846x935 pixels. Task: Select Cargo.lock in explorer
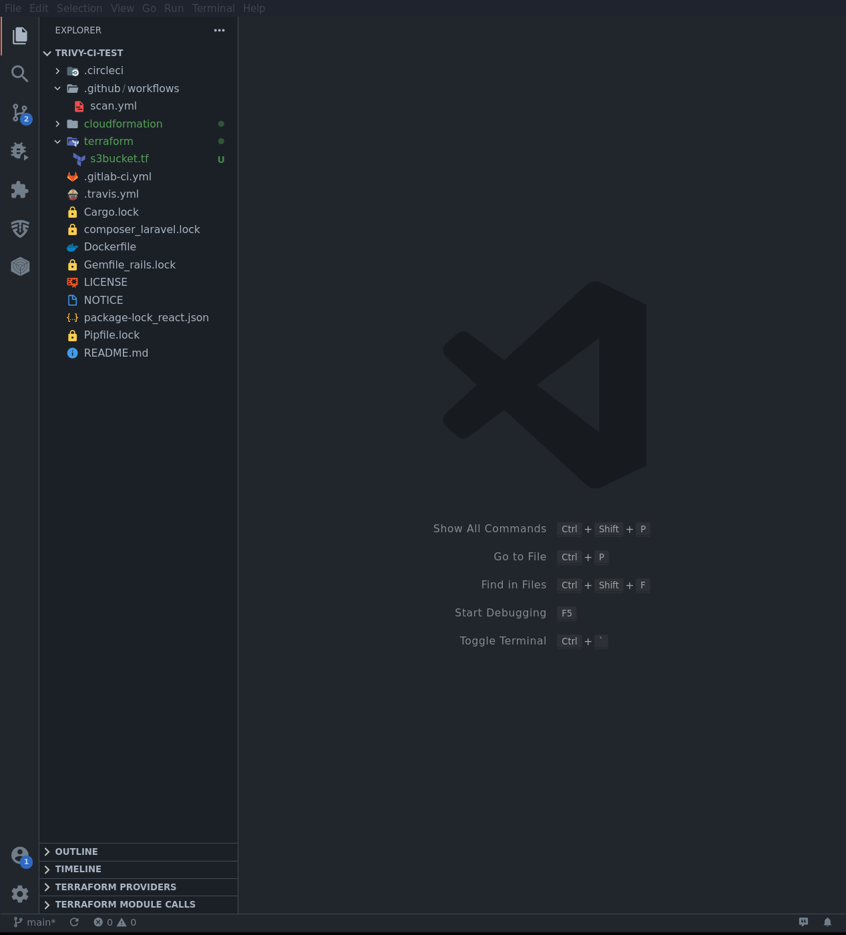tap(138, 212)
